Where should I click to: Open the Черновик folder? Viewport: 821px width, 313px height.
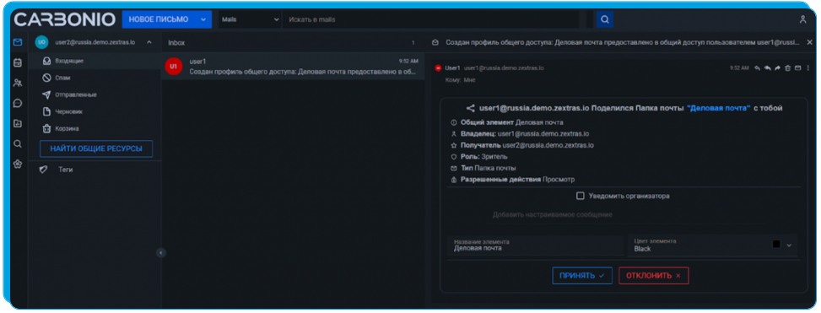(95, 111)
